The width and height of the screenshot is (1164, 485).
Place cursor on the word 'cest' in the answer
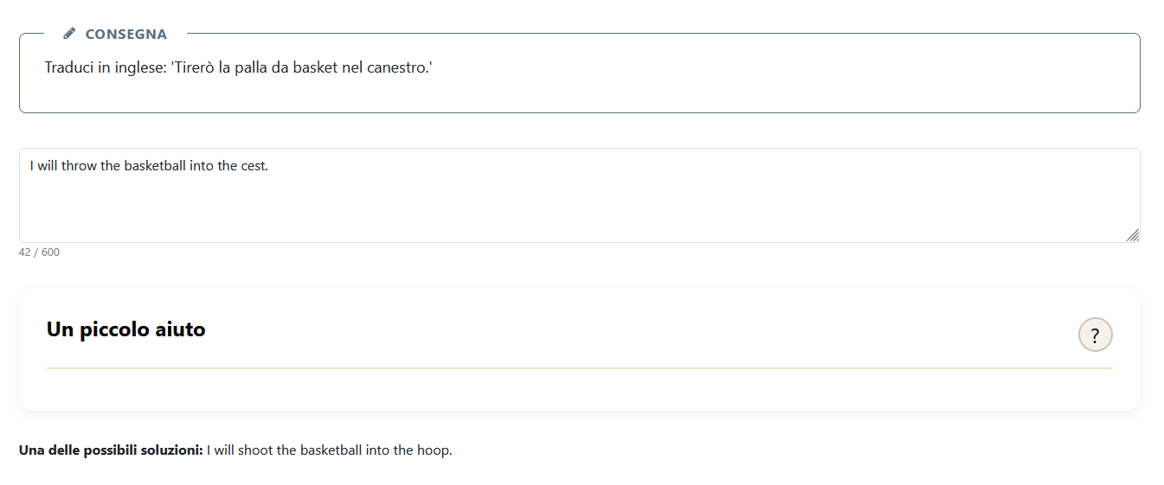coord(254,166)
